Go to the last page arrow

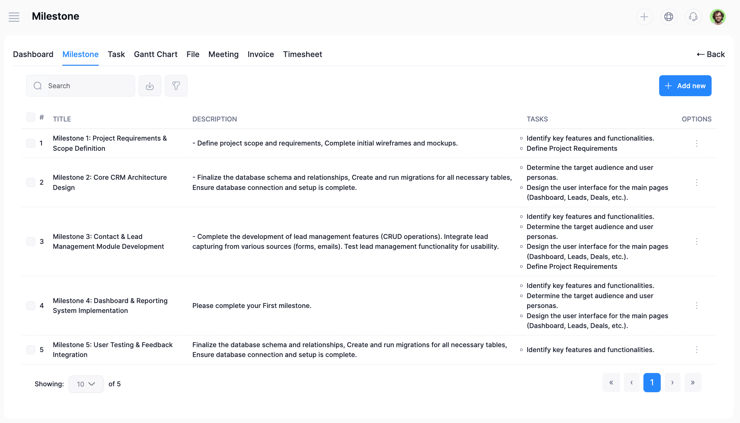point(692,383)
